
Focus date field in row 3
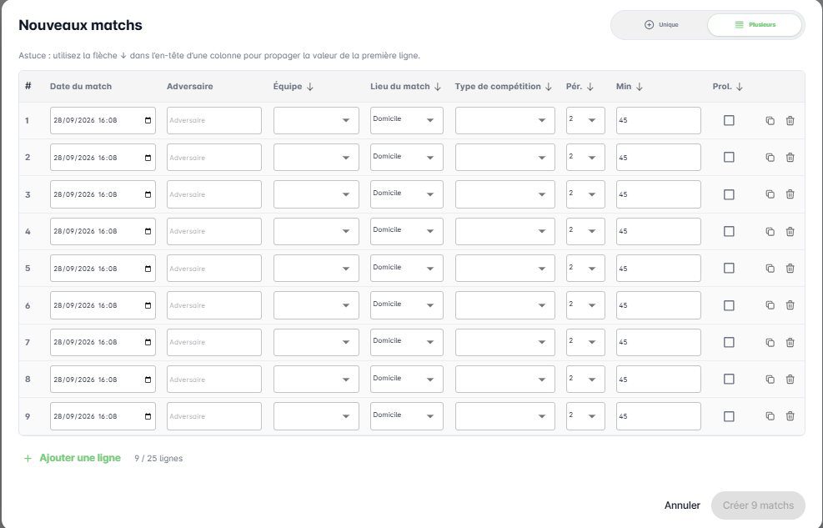pyautogui.click(x=103, y=194)
